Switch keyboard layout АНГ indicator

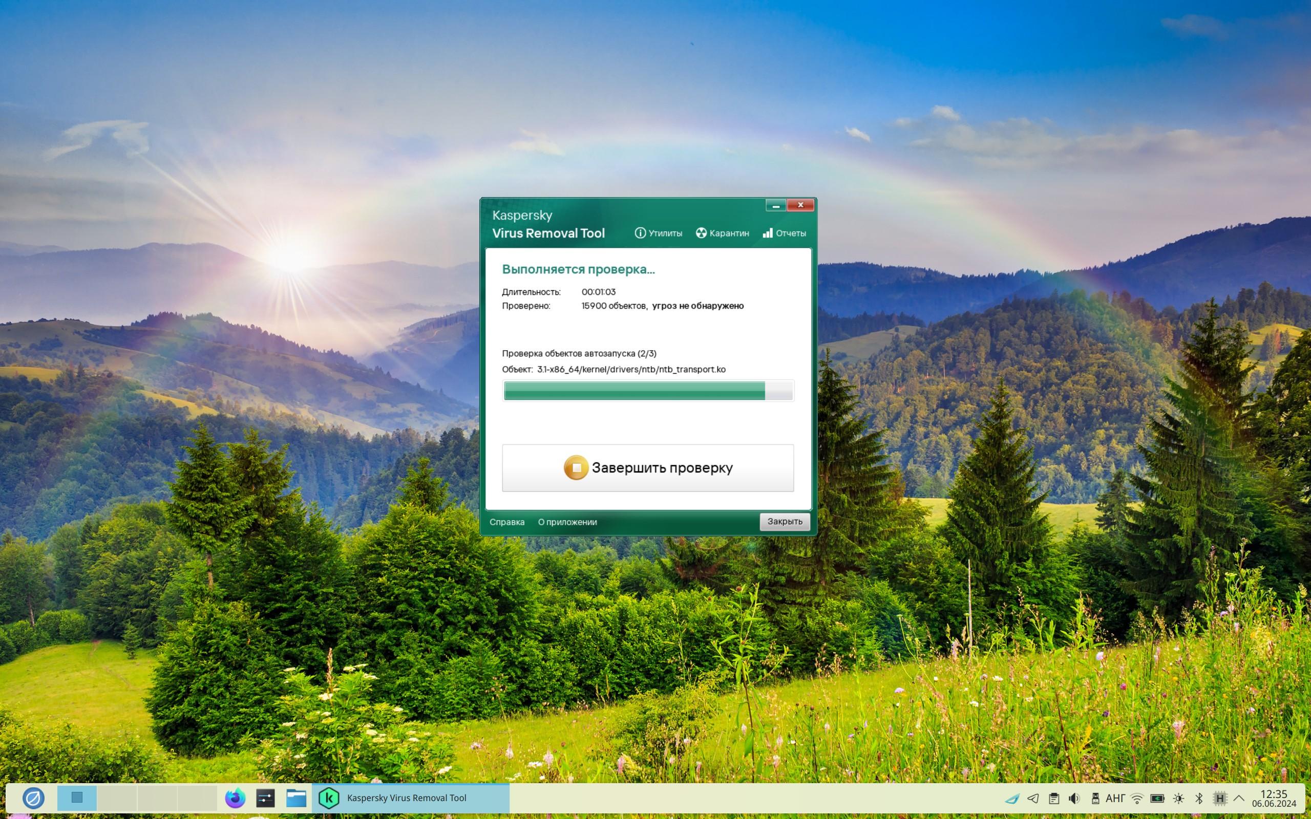(1115, 799)
